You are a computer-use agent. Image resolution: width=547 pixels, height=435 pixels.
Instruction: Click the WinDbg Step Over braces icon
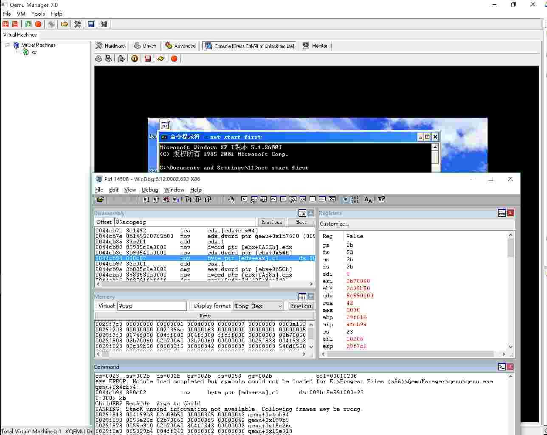(198, 199)
